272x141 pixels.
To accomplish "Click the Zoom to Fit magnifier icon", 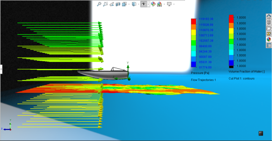I will coord(99,4).
